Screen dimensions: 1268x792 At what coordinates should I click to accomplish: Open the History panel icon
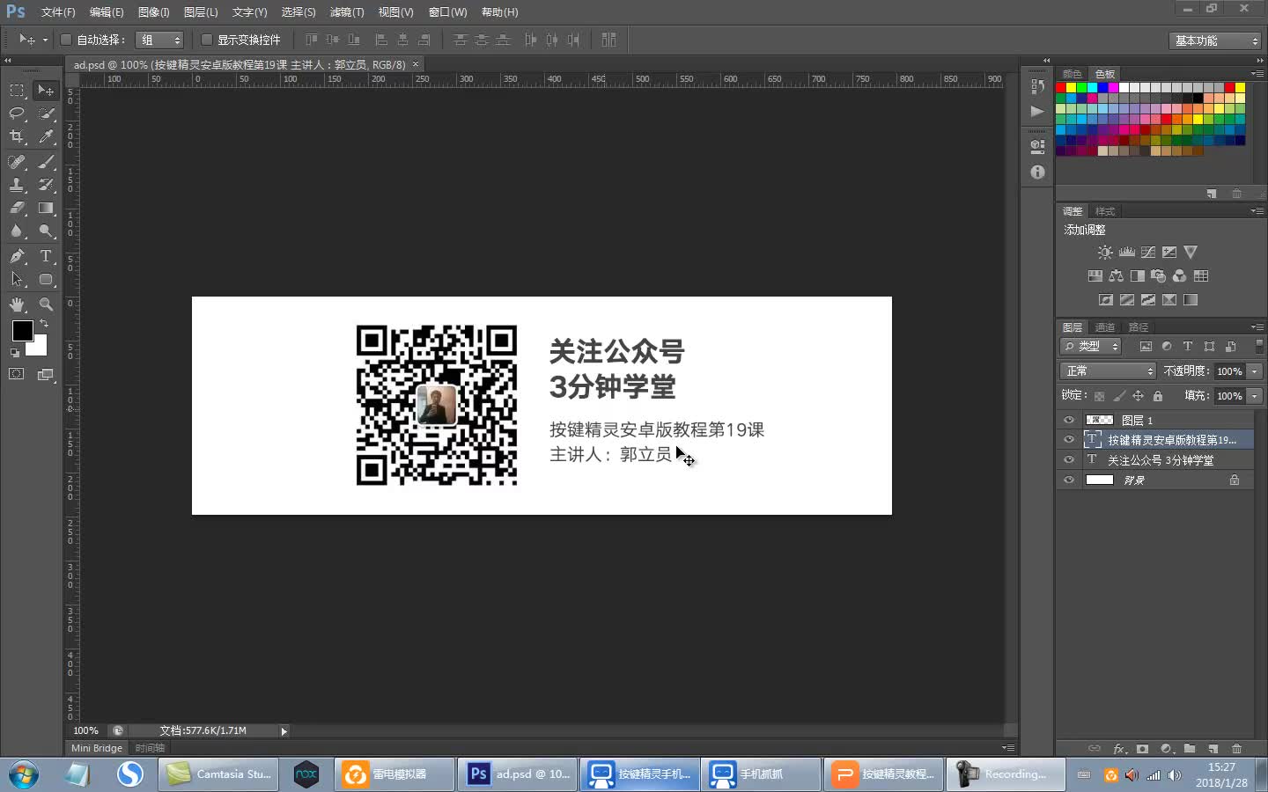click(1037, 87)
